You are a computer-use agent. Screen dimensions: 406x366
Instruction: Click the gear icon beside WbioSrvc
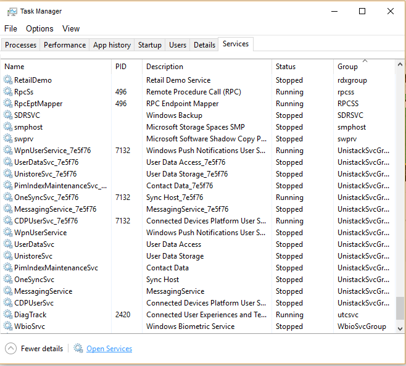tap(8, 326)
